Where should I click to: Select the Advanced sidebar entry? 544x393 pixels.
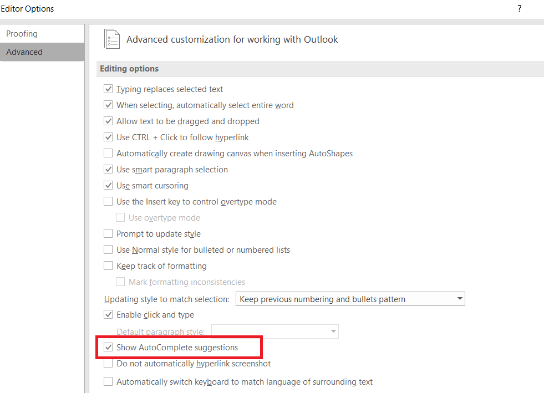coord(24,52)
